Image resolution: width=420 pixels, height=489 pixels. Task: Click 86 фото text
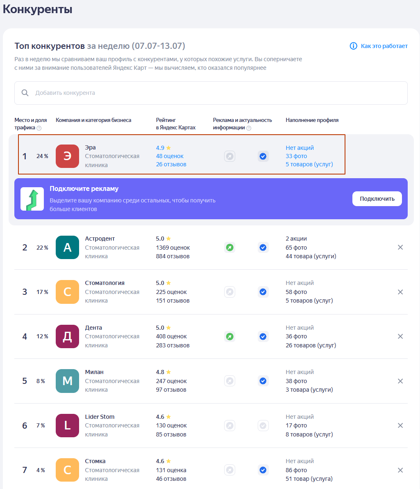click(x=296, y=470)
